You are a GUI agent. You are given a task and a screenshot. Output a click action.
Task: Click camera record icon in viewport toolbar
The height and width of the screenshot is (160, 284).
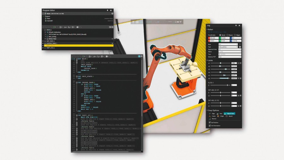click(178, 22)
